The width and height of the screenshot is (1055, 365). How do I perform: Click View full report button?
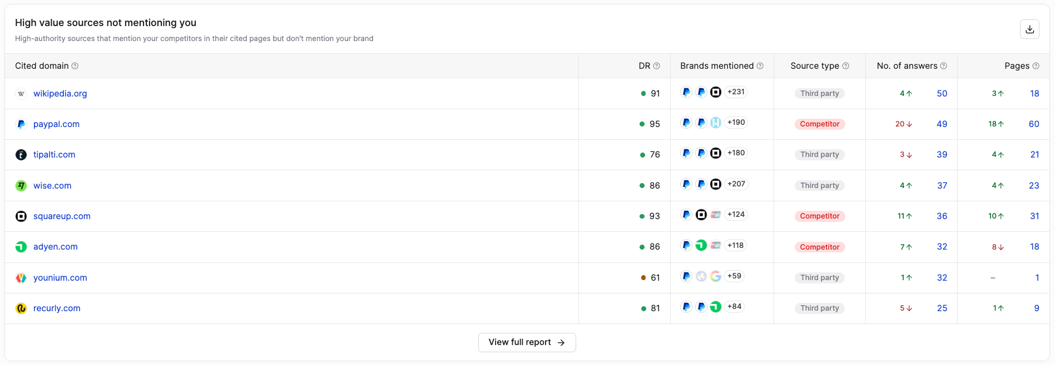[527, 342]
